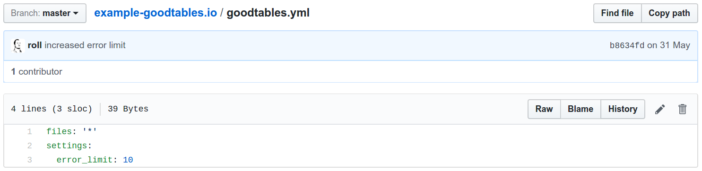Open the Raw file view

544,109
